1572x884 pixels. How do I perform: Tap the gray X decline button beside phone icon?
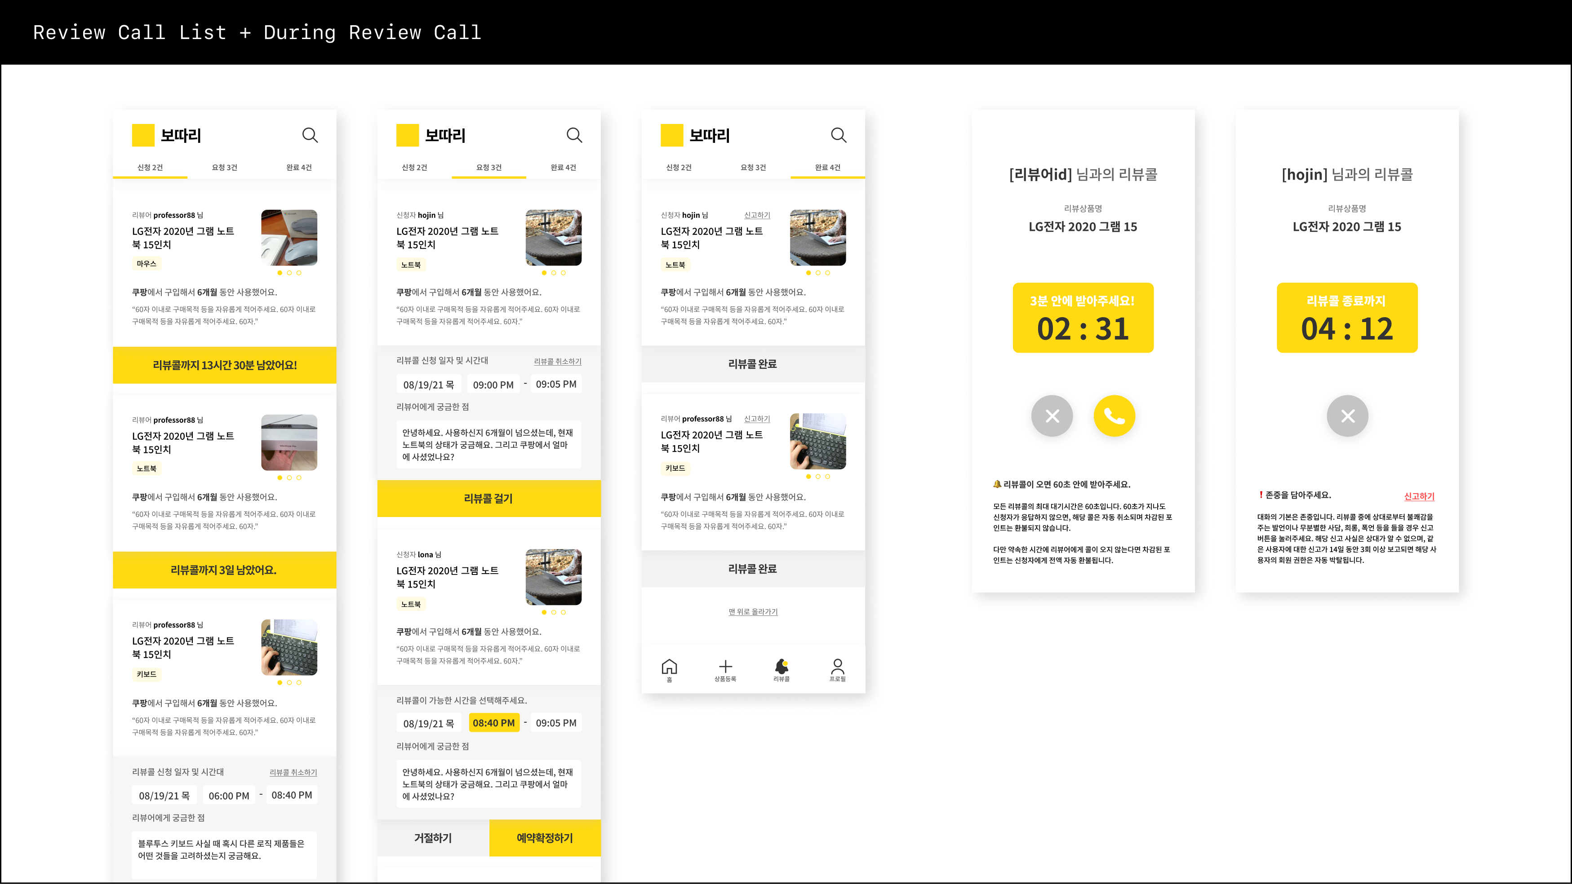[x=1052, y=416]
